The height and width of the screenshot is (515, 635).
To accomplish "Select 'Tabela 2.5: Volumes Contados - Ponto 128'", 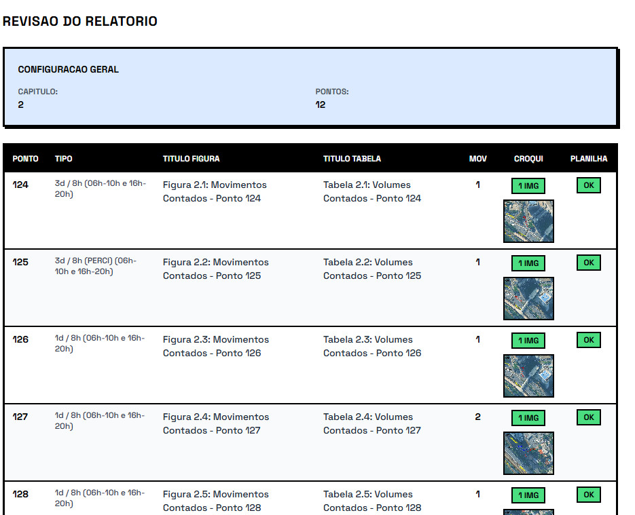I will pos(372,501).
